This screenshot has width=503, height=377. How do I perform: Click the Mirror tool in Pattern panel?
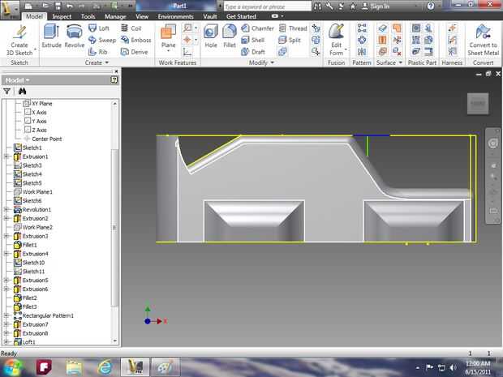point(362,52)
